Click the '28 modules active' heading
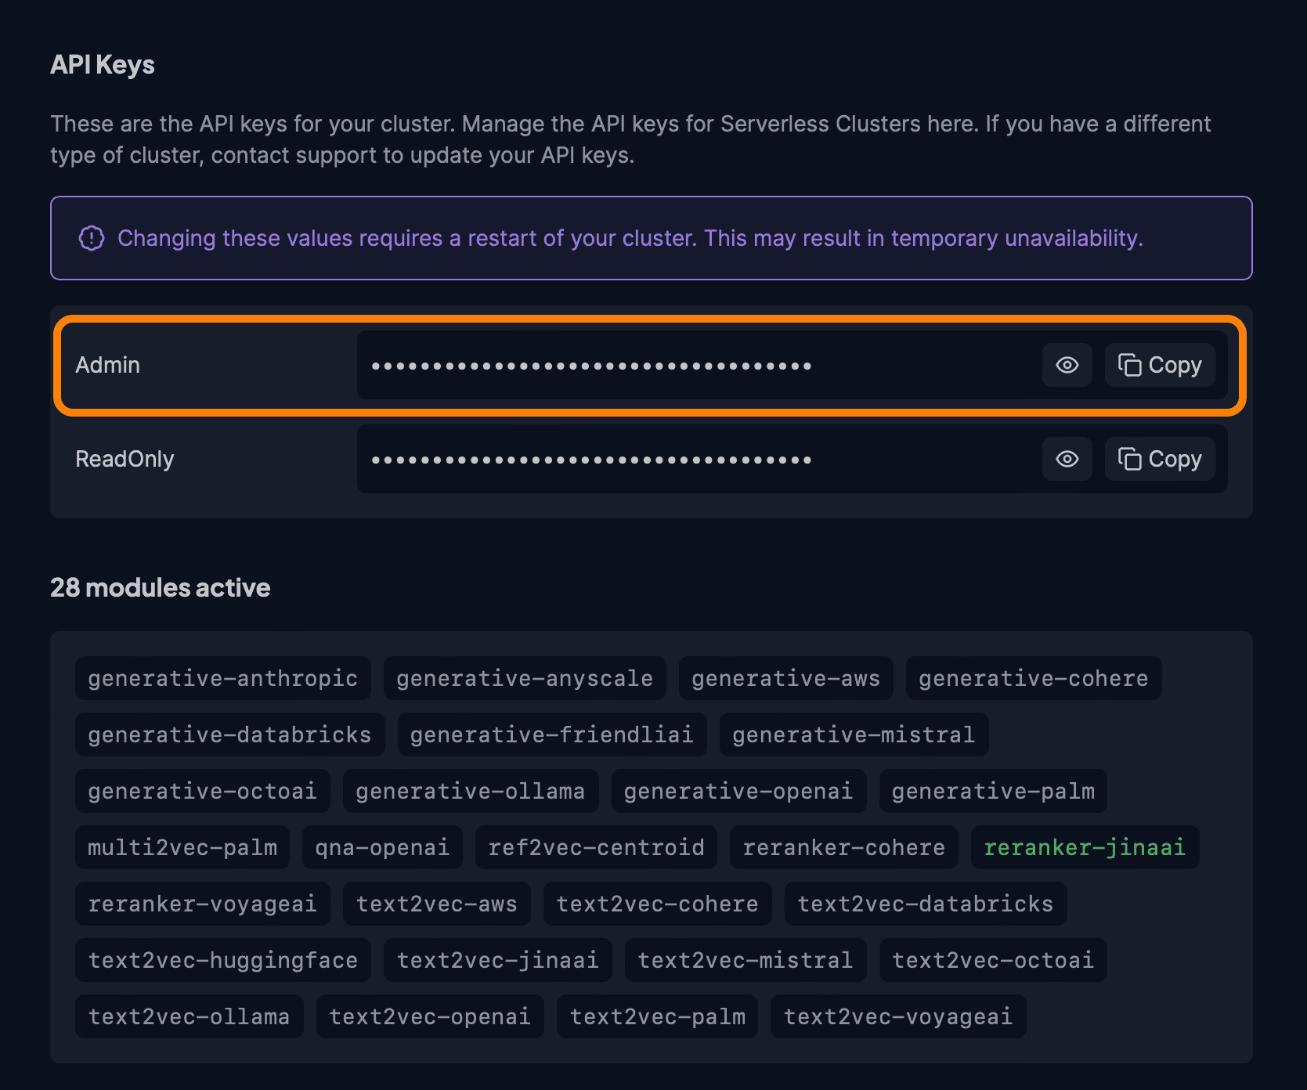This screenshot has height=1090, width=1307. (161, 587)
